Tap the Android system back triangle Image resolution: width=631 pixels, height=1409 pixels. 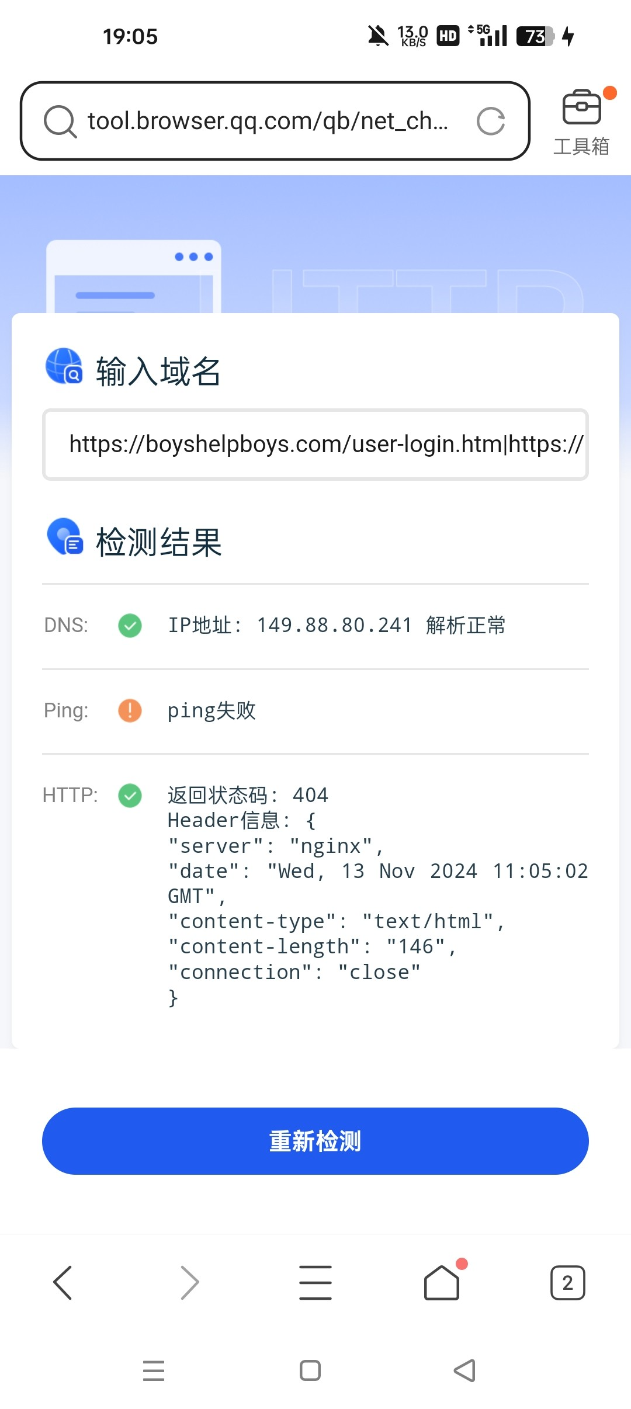pos(465,1370)
